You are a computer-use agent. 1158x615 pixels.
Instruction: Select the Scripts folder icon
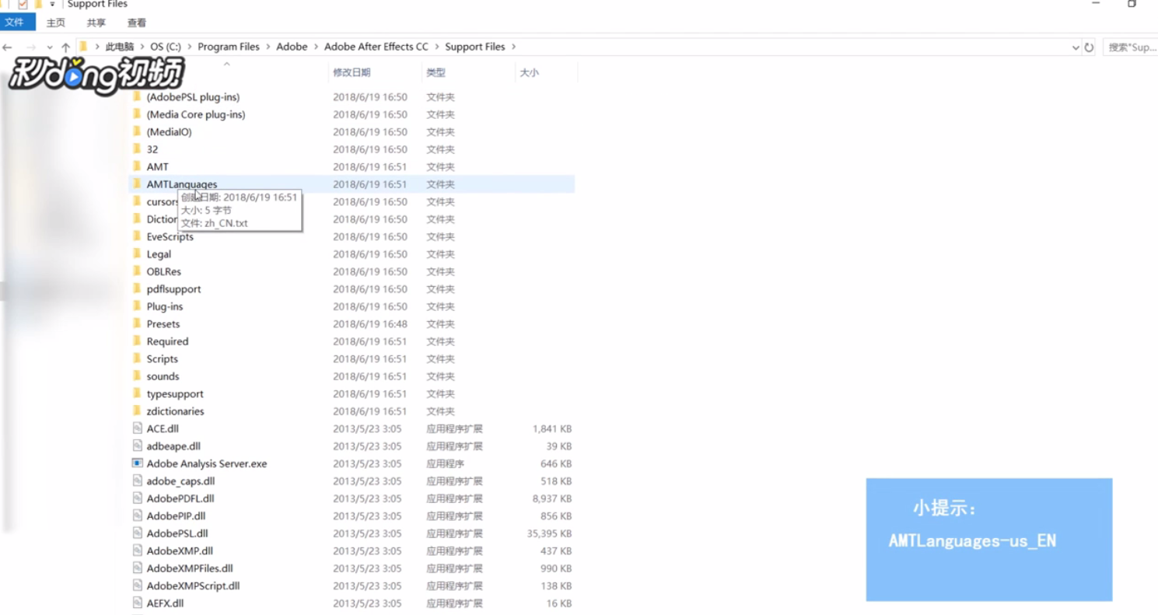click(137, 359)
